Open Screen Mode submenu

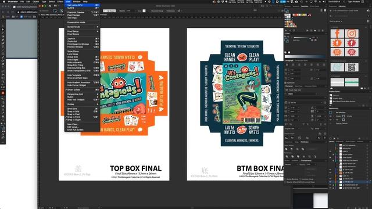[x=82, y=27]
